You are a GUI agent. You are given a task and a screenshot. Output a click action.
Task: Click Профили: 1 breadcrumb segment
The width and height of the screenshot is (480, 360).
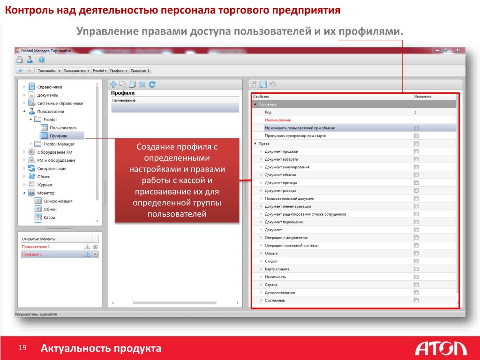click(140, 70)
